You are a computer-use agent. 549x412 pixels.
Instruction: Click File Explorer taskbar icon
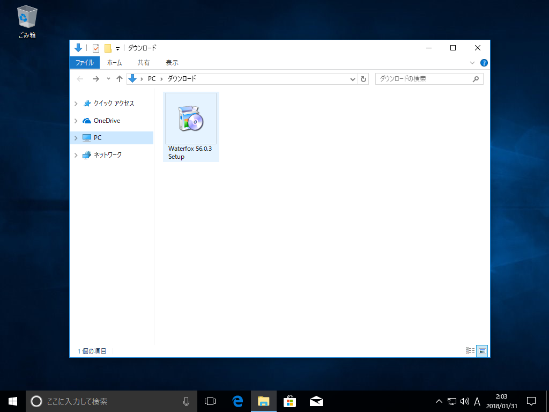tap(264, 401)
